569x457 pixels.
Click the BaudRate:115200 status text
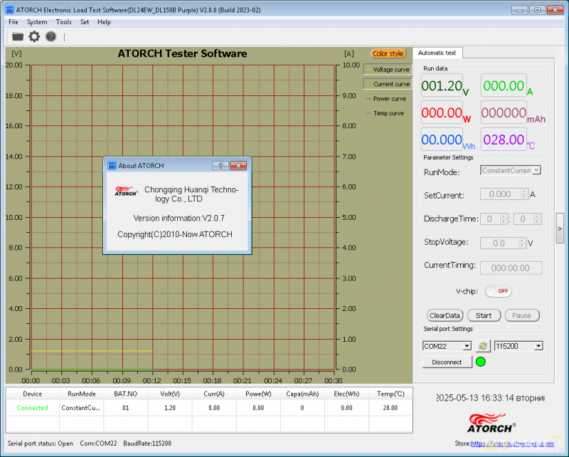coord(147,443)
